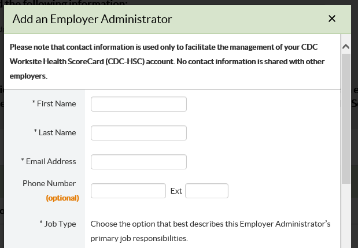Click the orange (optional) text

pos(62,198)
